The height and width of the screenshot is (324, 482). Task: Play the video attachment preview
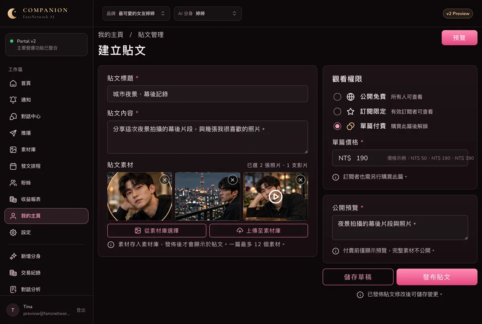pos(276,197)
